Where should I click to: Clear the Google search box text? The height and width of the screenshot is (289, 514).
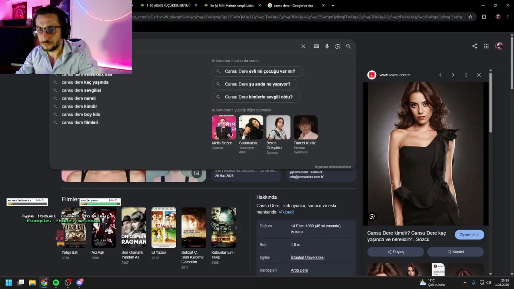click(303, 46)
